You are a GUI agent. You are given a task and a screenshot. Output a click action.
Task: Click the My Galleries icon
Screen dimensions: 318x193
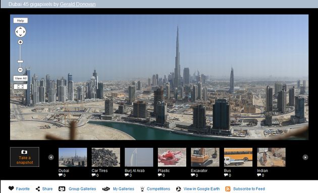pos(106,189)
